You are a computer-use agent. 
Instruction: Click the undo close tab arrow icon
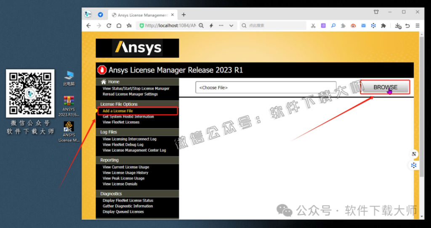[x=407, y=26]
